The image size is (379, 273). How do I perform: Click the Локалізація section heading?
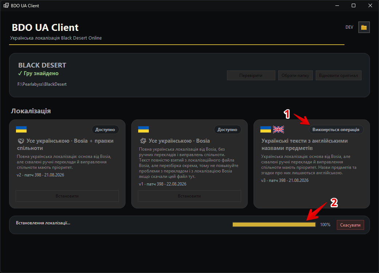(31, 111)
